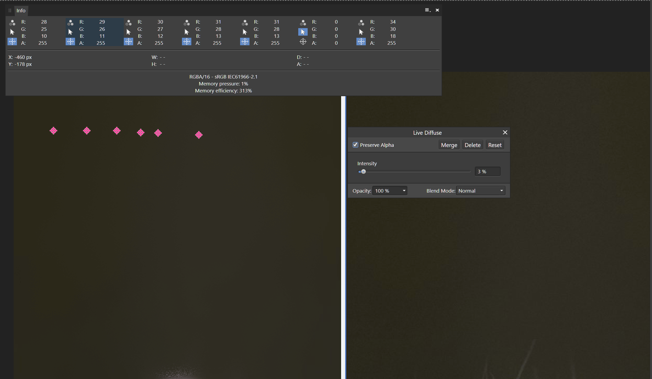Click the cursor arrow icon in the fourth readout
The image size is (652, 379).
pyautogui.click(x=187, y=32)
